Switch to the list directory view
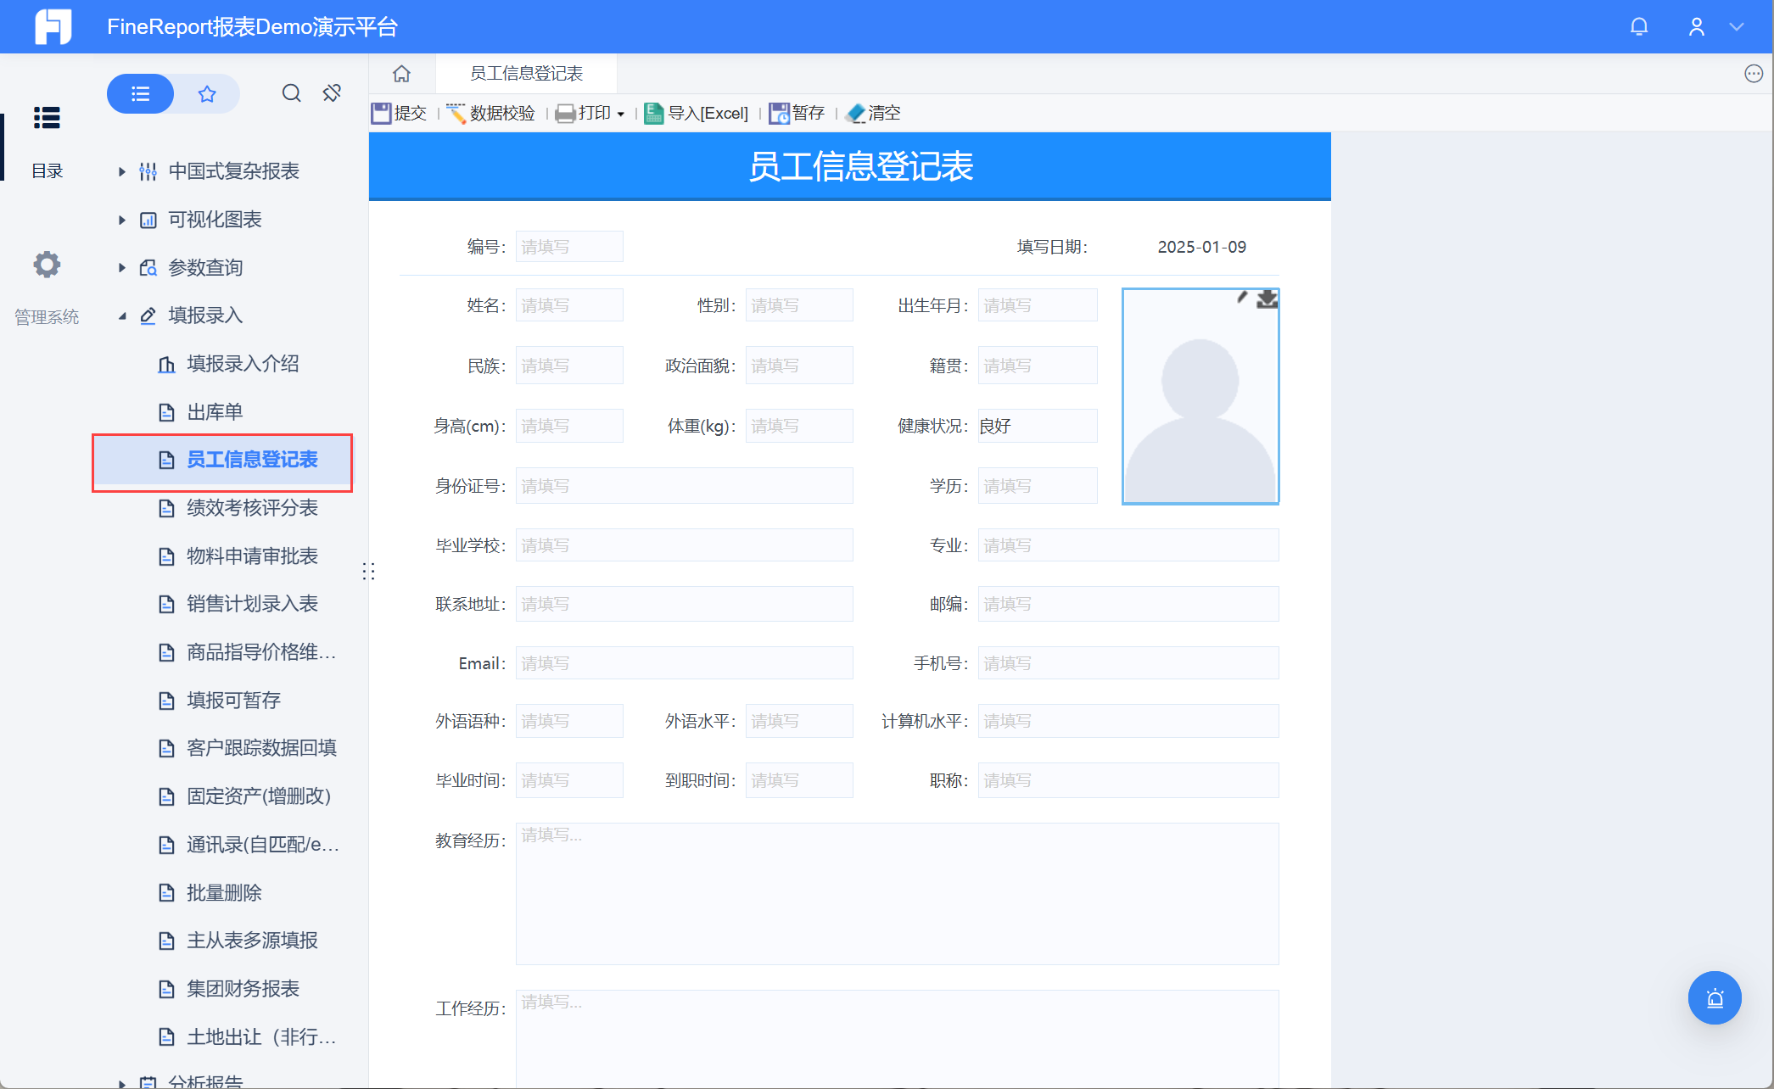The image size is (1774, 1089). click(x=141, y=93)
